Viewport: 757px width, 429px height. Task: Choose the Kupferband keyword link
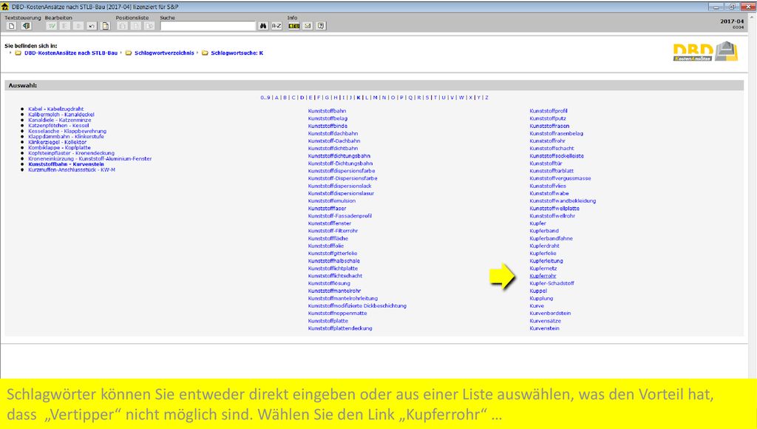tap(544, 231)
